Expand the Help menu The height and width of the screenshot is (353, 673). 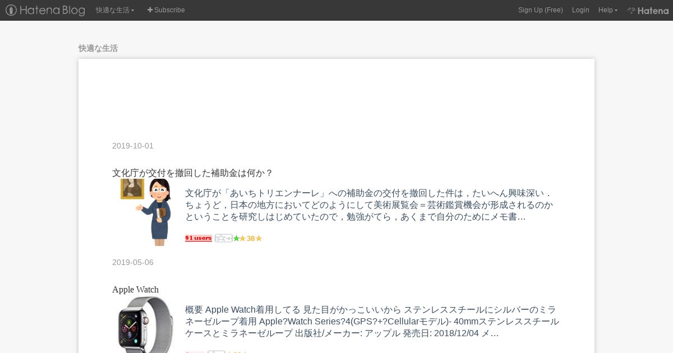pyautogui.click(x=608, y=10)
